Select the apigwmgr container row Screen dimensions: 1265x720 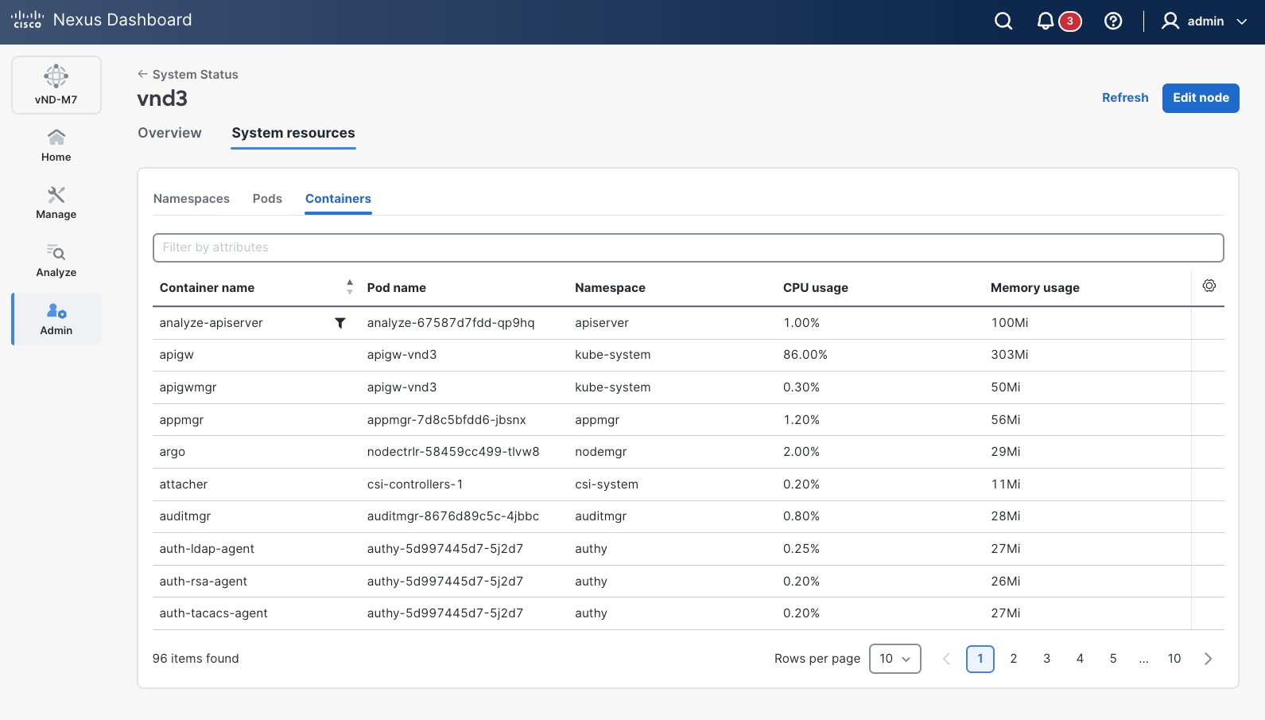coord(689,387)
